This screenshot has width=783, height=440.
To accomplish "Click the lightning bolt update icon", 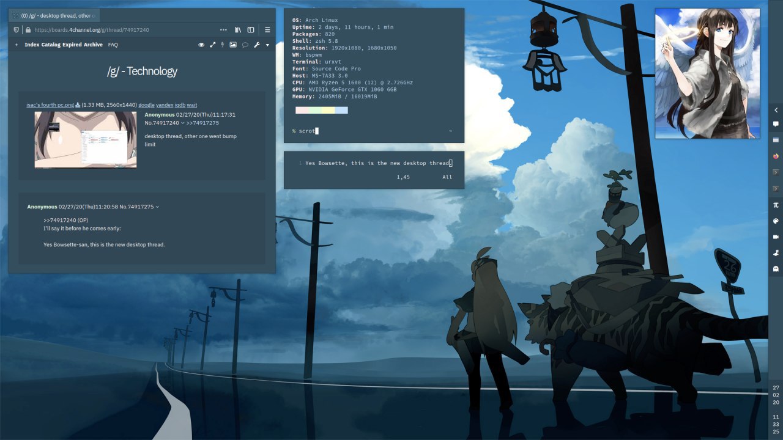I will (223, 45).
